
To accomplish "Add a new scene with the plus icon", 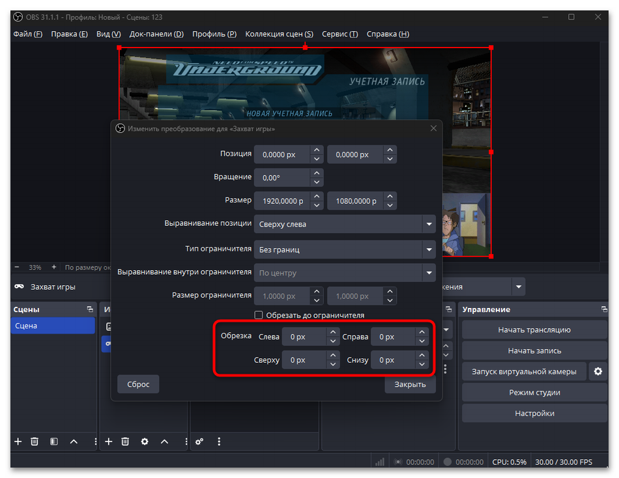I will (x=18, y=442).
